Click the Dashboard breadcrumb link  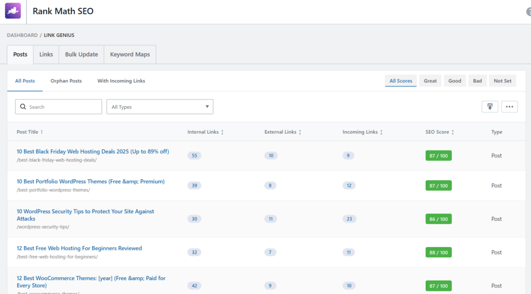(22, 35)
